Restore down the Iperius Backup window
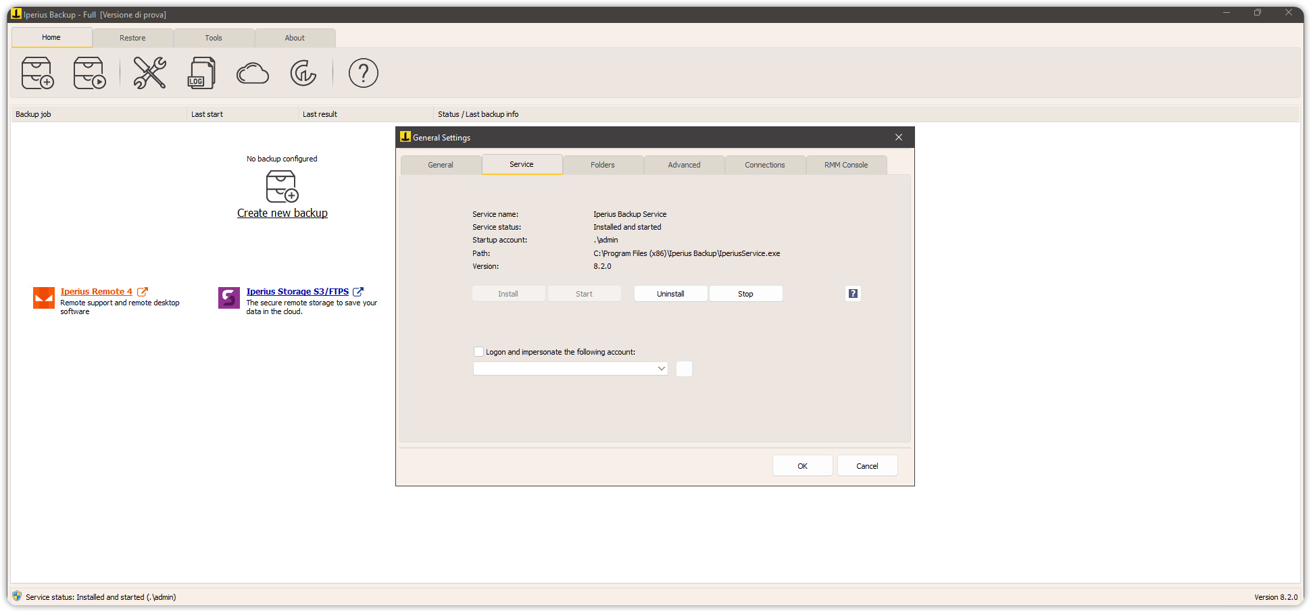Screen dimensions: 1311x612 tap(1258, 13)
